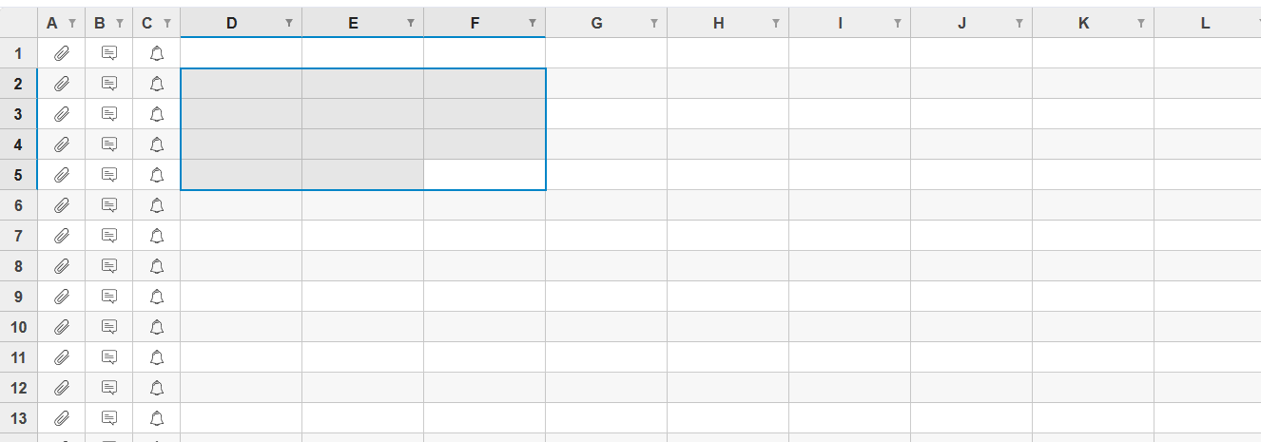The height and width of the screenshot is (442, 1261).
Task: Click the paperclip icon in row 13
Action: tap(62, 418)
